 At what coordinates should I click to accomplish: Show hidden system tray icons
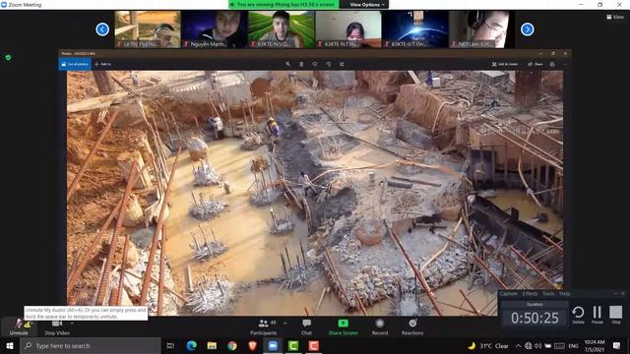(519, 345)
